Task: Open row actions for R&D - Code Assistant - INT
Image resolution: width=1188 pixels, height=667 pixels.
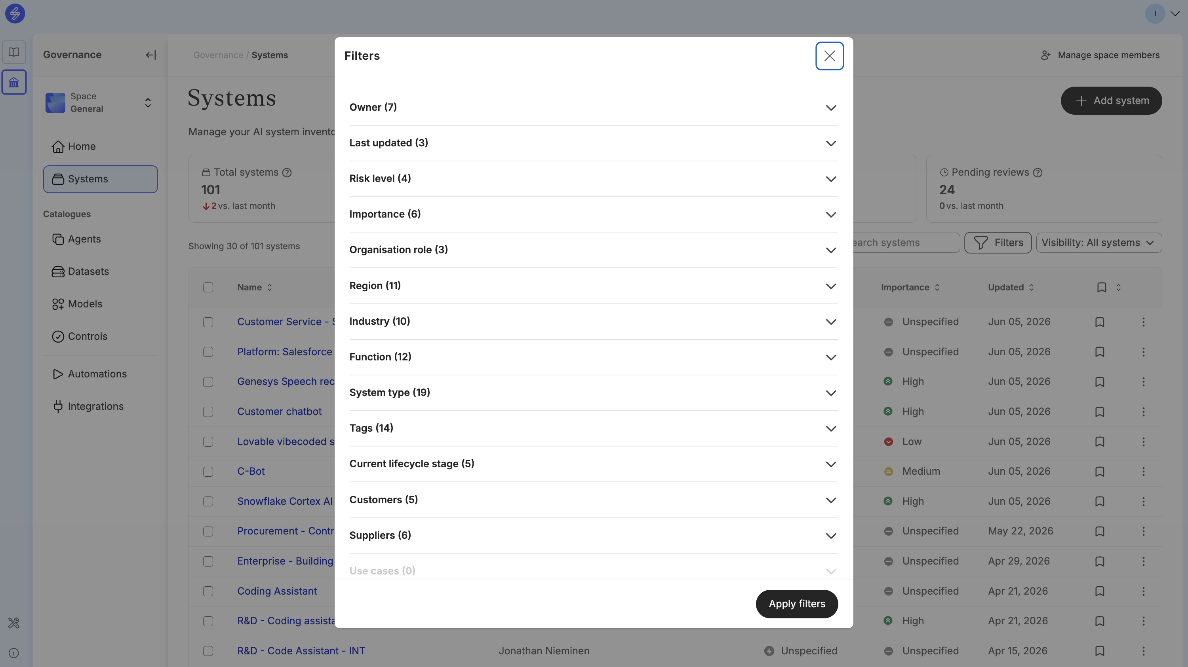Action: 1143,651
